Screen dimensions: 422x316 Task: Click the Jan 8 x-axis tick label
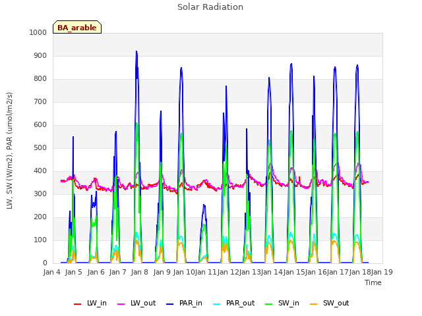pyautogui.click(x=140, y=272)
